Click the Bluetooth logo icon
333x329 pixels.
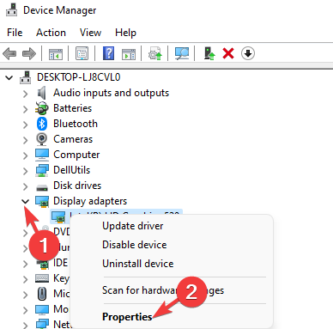(x=42, y=124)
